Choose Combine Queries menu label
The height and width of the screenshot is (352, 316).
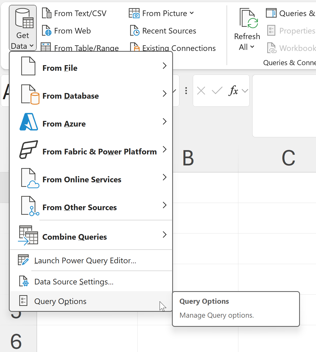[75, 237]
